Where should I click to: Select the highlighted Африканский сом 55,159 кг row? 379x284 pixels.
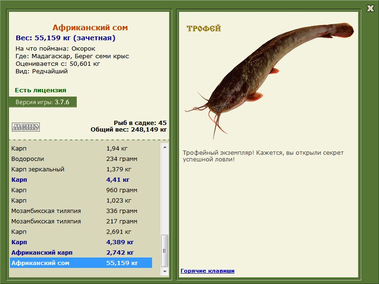tap(81, 263)
